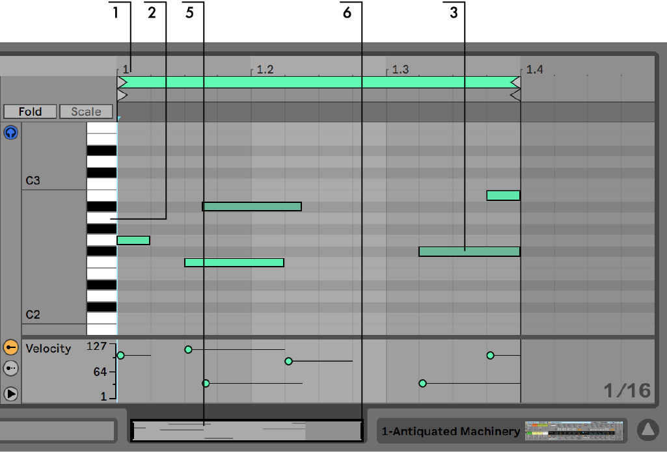This screenshot has height=452, width=667.
Task: Click the 1/16 grid size label
Action: click(627, 390)
